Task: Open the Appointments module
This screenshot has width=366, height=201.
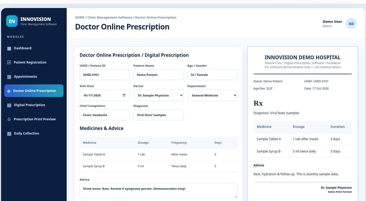Action: pyautogui.click(x=34, y=77)
